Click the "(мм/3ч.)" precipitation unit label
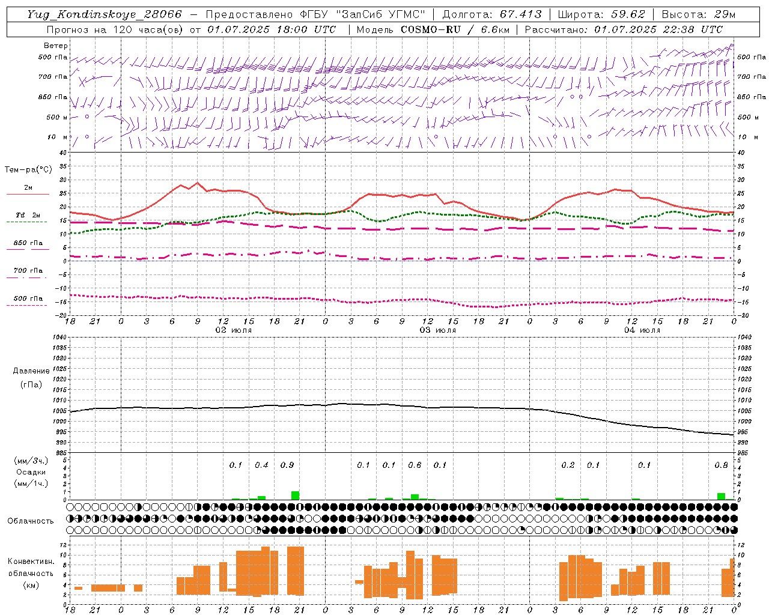 pyautogui.click(x=31, y=461)
